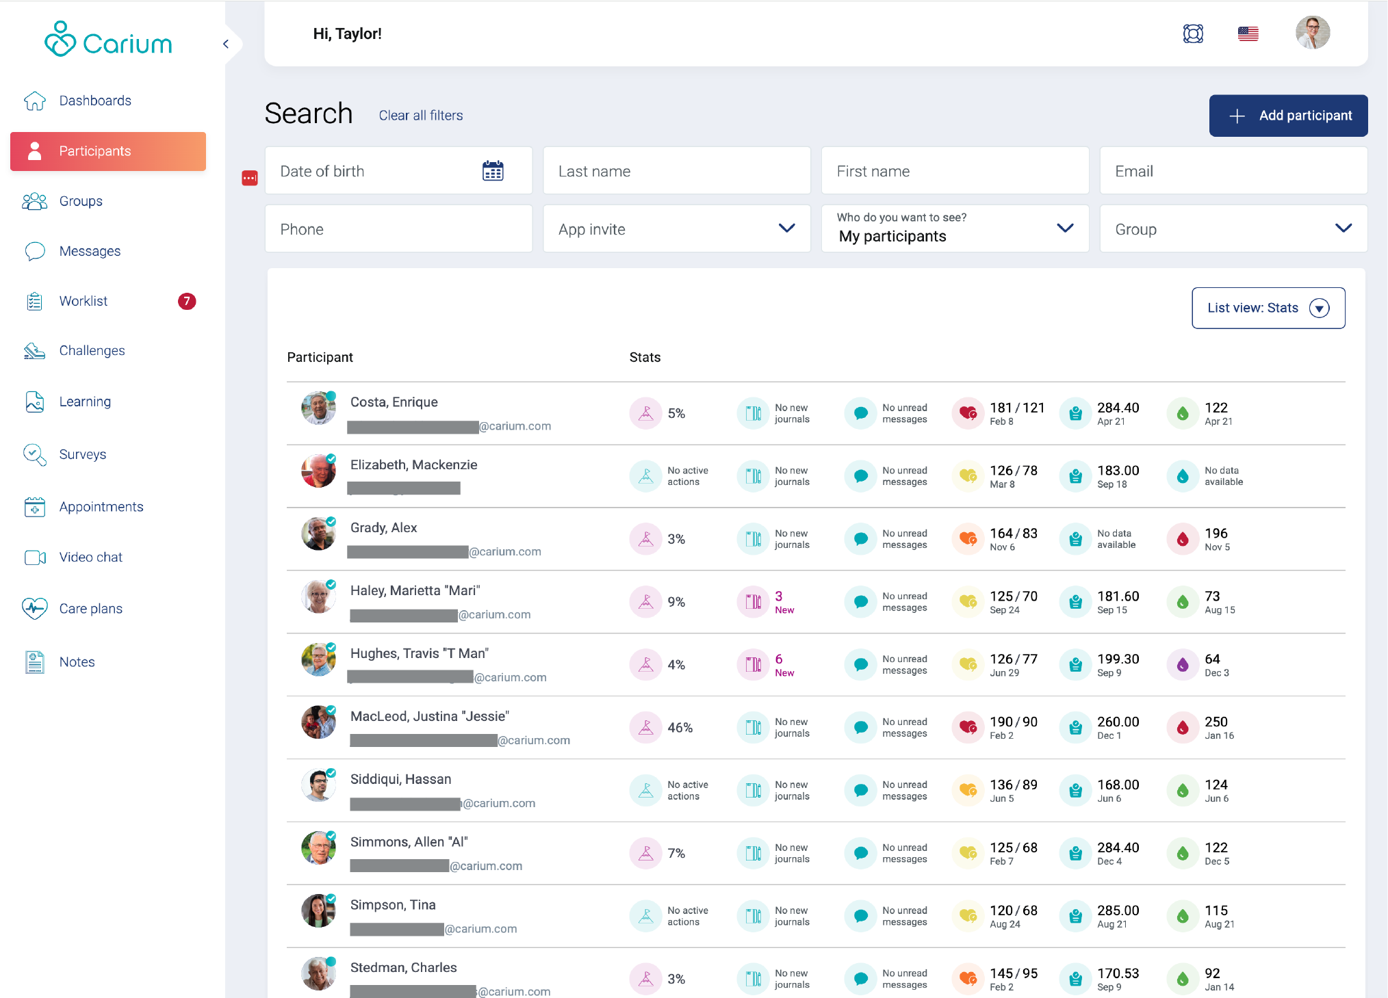
Task: Open the help lifebuoy icon
Action: pyautogui.click(x=1193, y=34)
